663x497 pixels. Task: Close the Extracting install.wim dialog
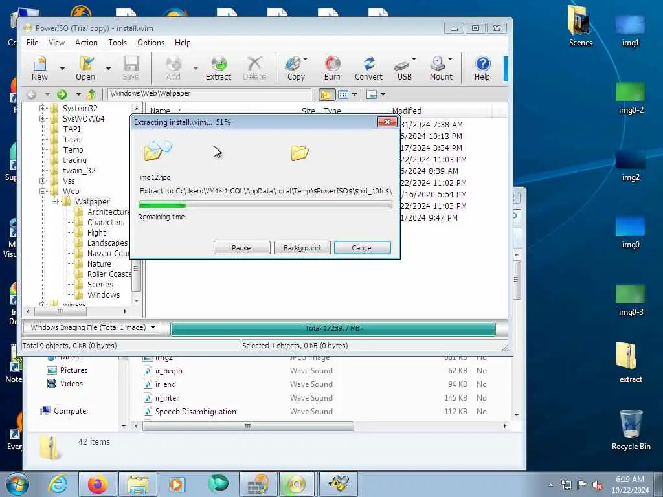[x=387, y=122]
